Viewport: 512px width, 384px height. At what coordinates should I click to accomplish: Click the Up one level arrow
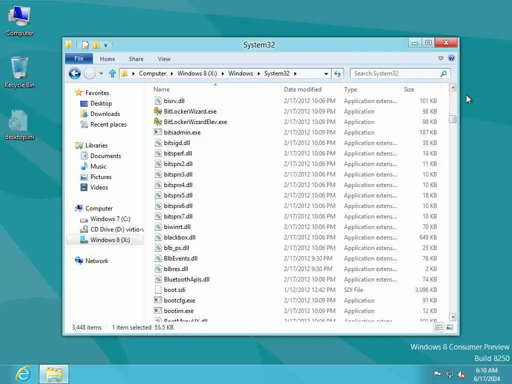coord(112,73)
